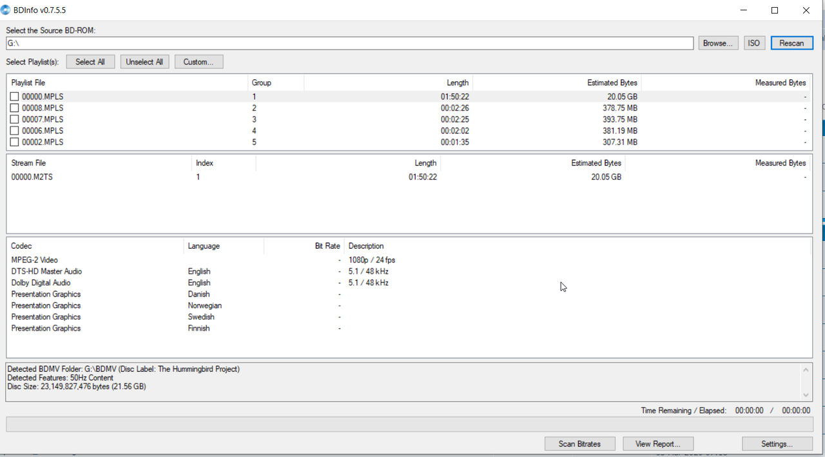Select the Norwegian Presentation Graphics row

pyautogui.click(x=409, y=306)
